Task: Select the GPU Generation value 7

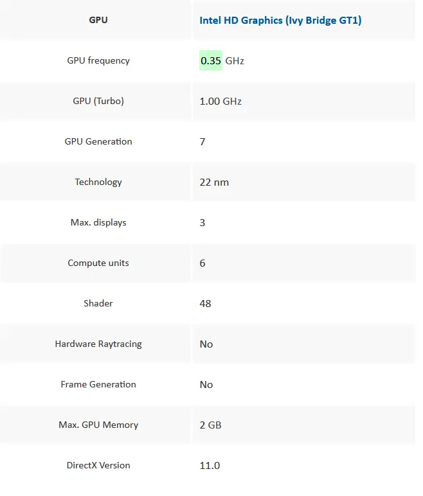Action: [x=203, y=142]
